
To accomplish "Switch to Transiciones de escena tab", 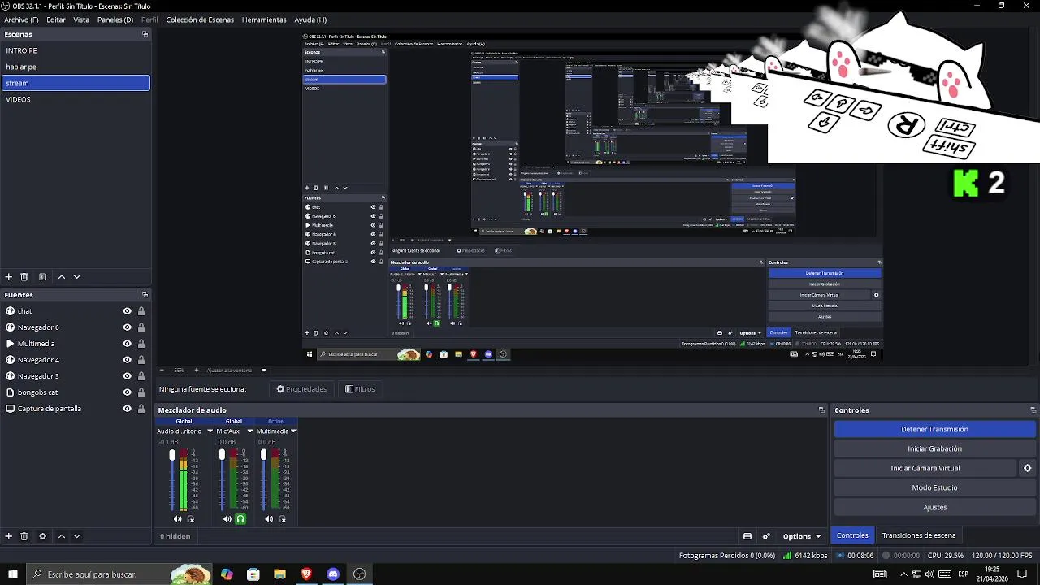I will pyautogui.click(x=919, y=535).
